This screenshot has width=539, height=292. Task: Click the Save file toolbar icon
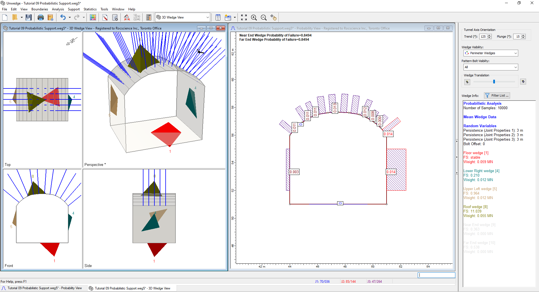pyautogui.click(x=28, y=17)
